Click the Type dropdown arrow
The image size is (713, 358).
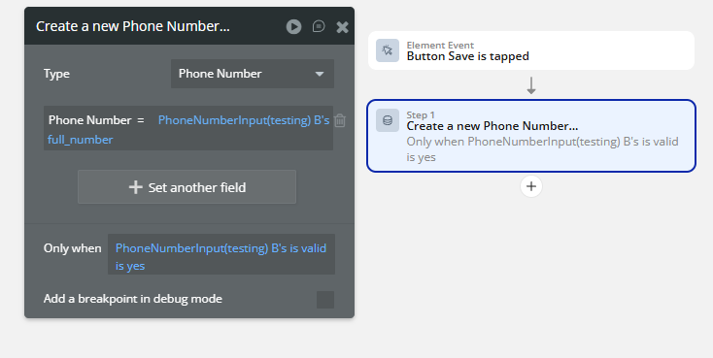coord(320,74)
